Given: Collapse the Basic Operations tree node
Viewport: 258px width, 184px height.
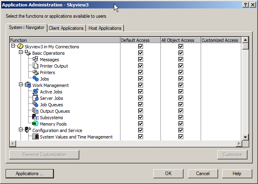Looking at the screenshot, I should (21, 52).
